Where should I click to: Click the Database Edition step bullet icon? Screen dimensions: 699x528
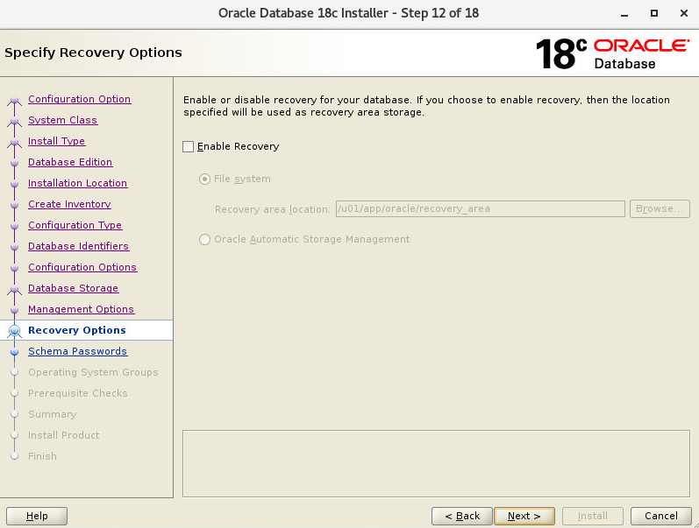pyautogui.click(x=14, y=163)
